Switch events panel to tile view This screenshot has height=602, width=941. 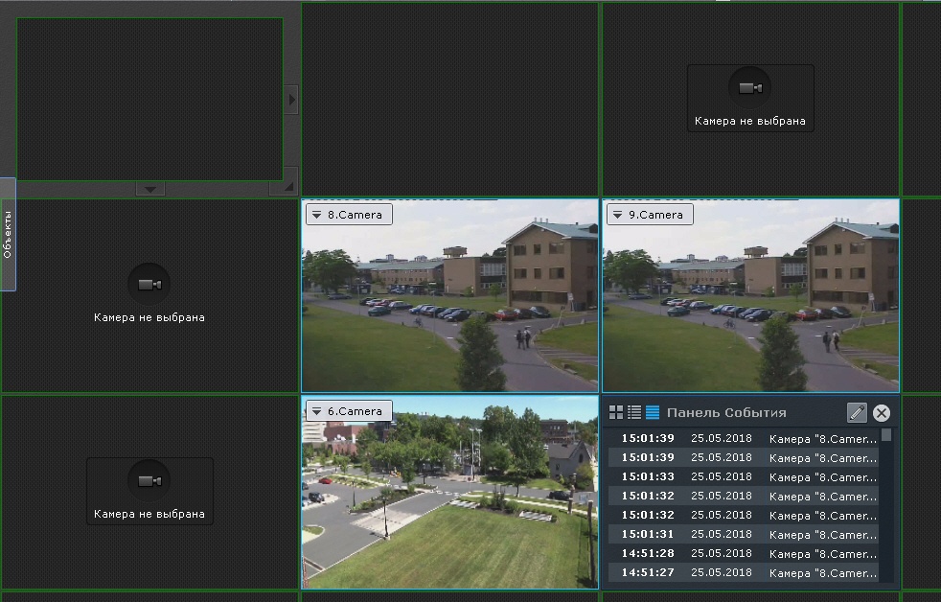pyautogui.click(x=616, y=412)
